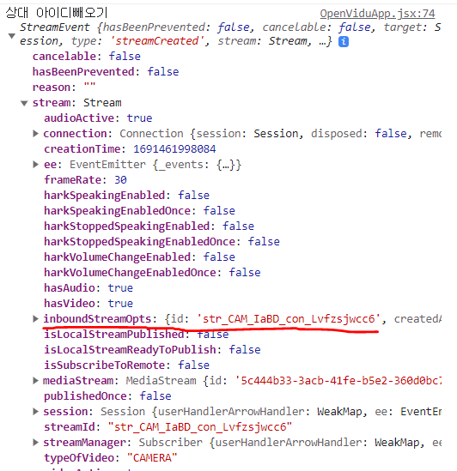457x471 pixels.
Task: Expand the session: Session entry
Action: point(35,412)
